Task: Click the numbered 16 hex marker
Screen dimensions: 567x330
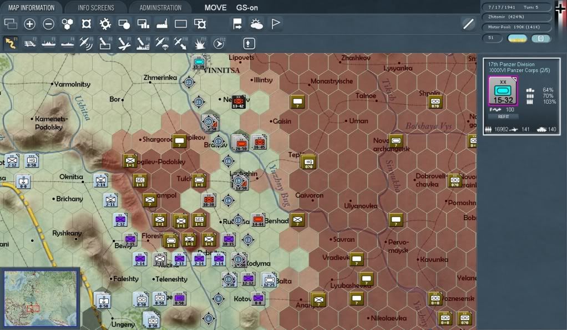Action: coord(228,161)
